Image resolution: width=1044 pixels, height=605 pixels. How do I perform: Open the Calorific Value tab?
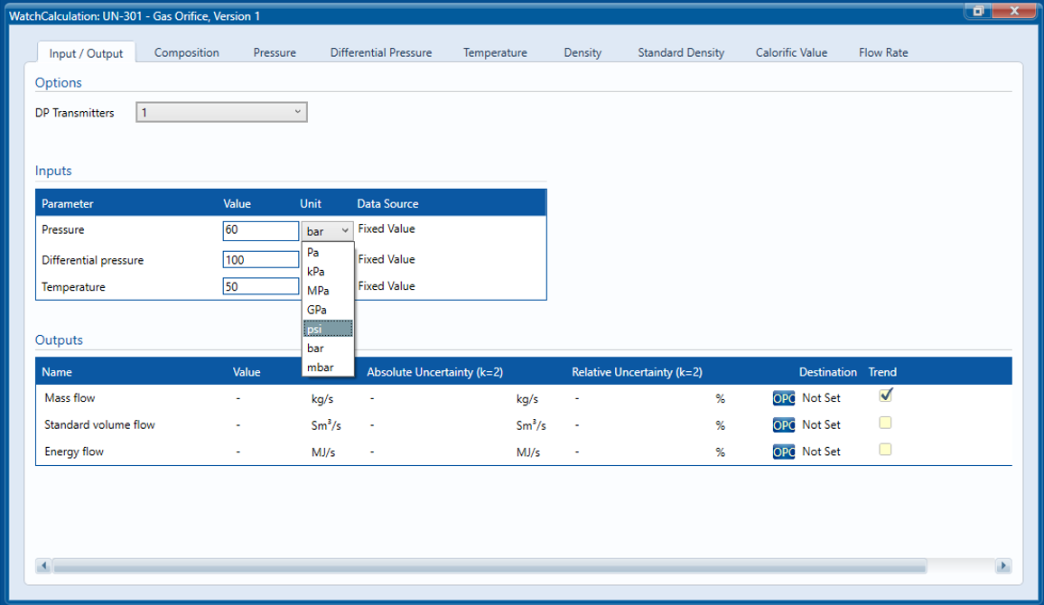791,52
